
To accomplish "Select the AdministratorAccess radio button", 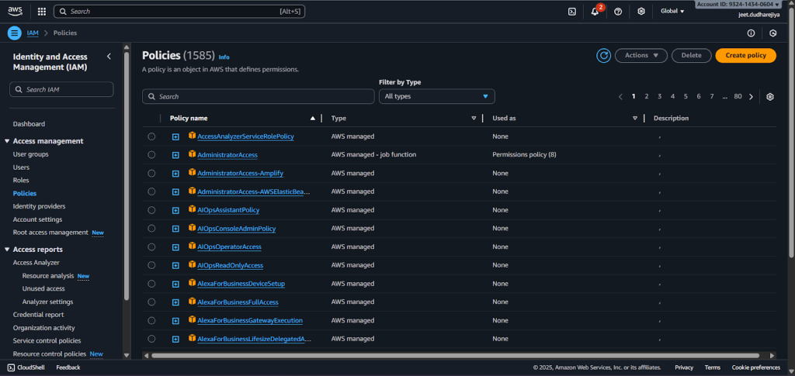I will (x=151, y=155).
